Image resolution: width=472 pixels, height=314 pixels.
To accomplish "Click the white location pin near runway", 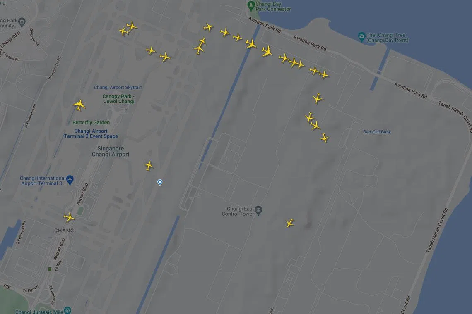I will coord(160,182).
